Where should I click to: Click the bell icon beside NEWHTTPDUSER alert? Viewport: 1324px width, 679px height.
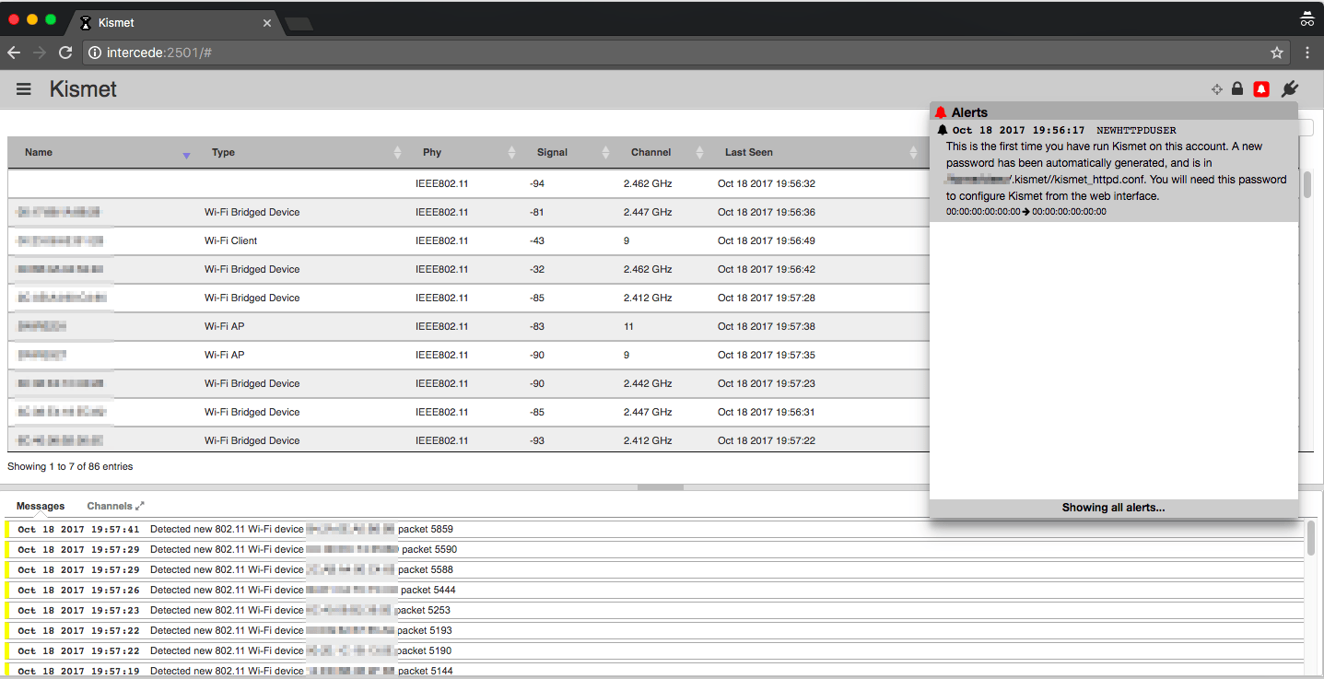(943, 131)
